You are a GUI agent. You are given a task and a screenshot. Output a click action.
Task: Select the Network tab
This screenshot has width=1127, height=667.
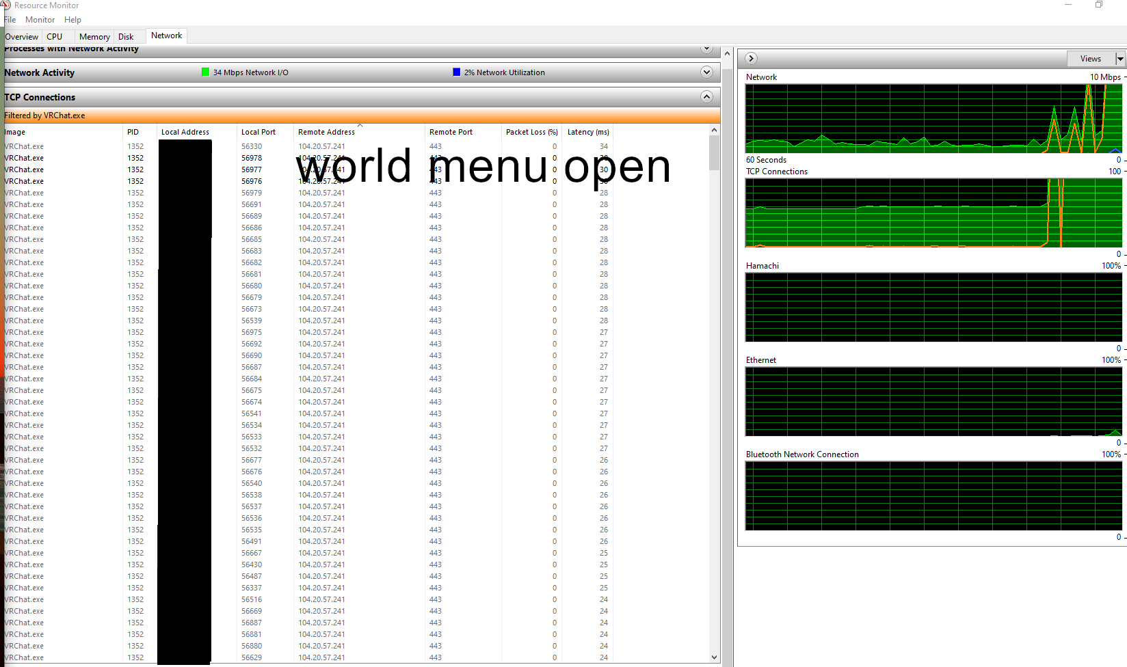(x=166, y=36)
